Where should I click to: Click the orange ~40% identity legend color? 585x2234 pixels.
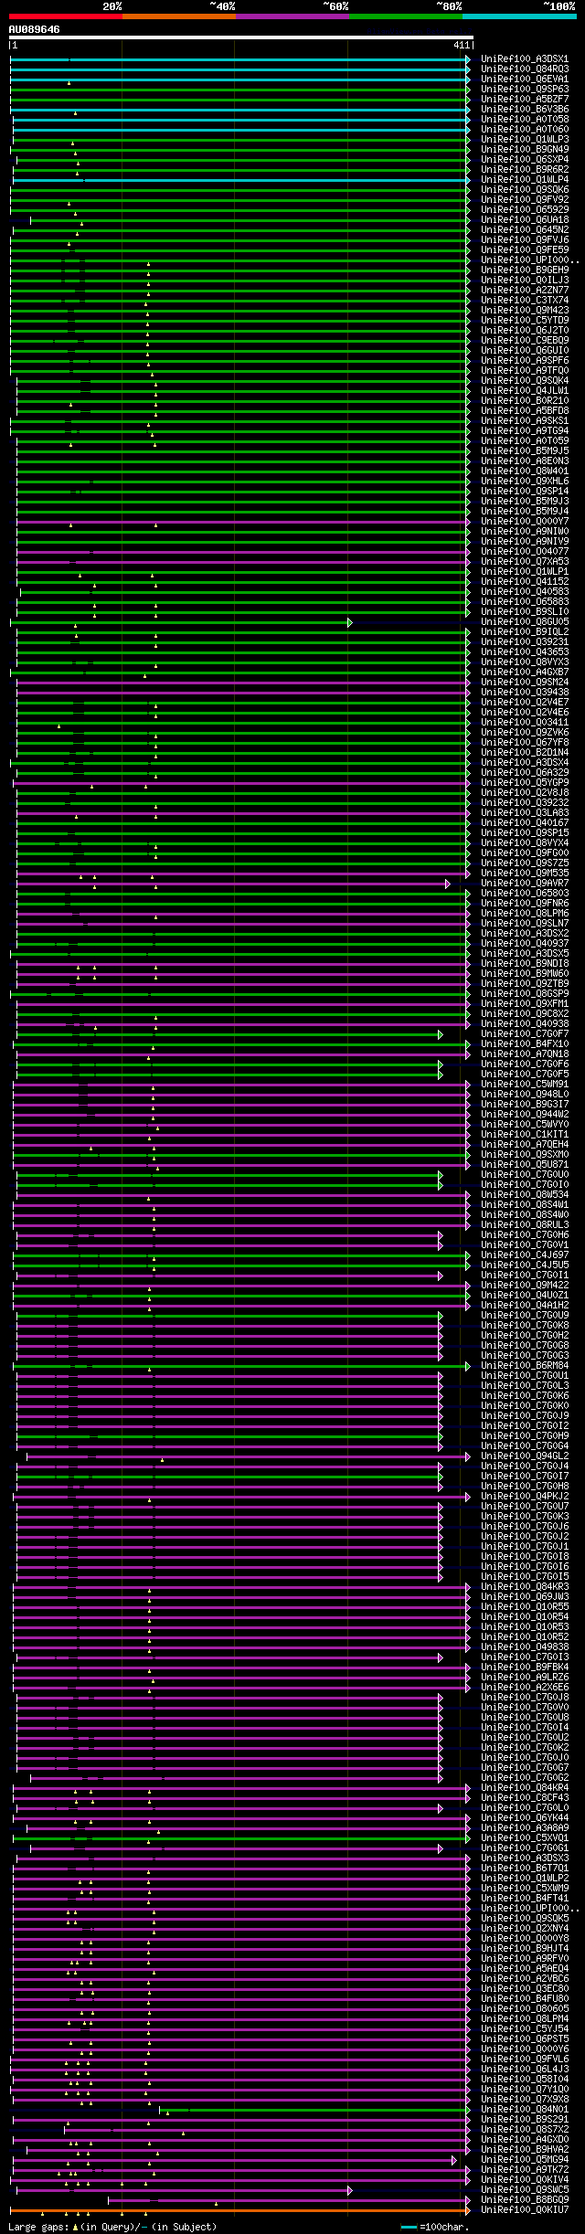click(x=178, y=16)
